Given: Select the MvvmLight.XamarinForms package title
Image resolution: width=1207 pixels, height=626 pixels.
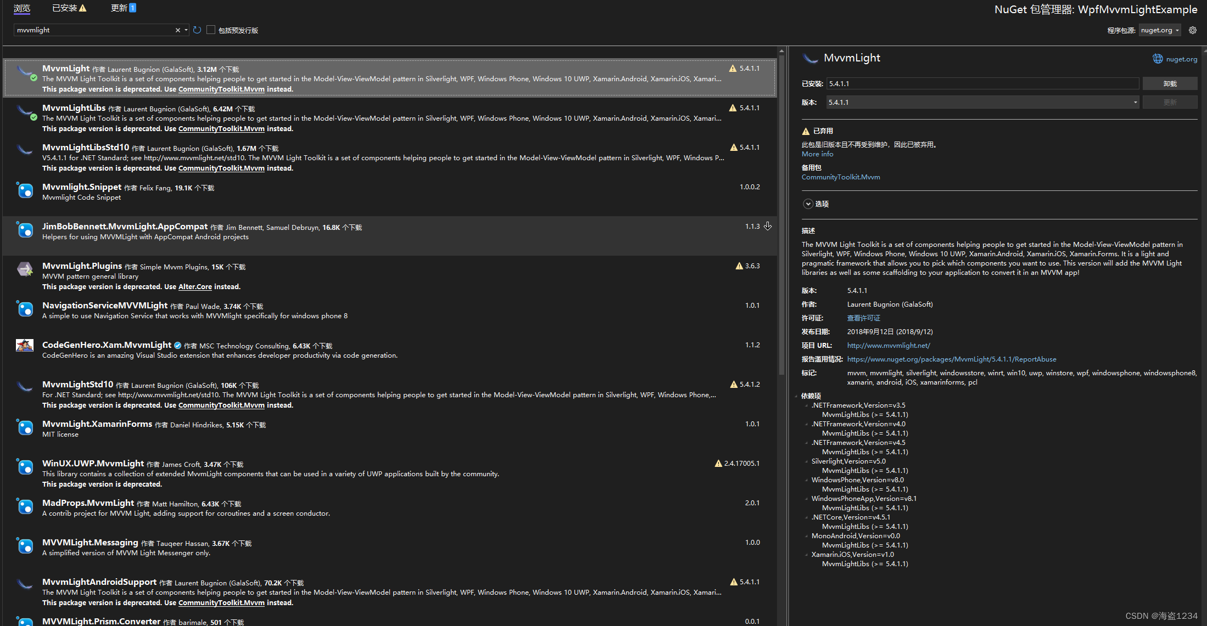Looking at the screenshot, I should pyautogui.click(x=97, y=424).
